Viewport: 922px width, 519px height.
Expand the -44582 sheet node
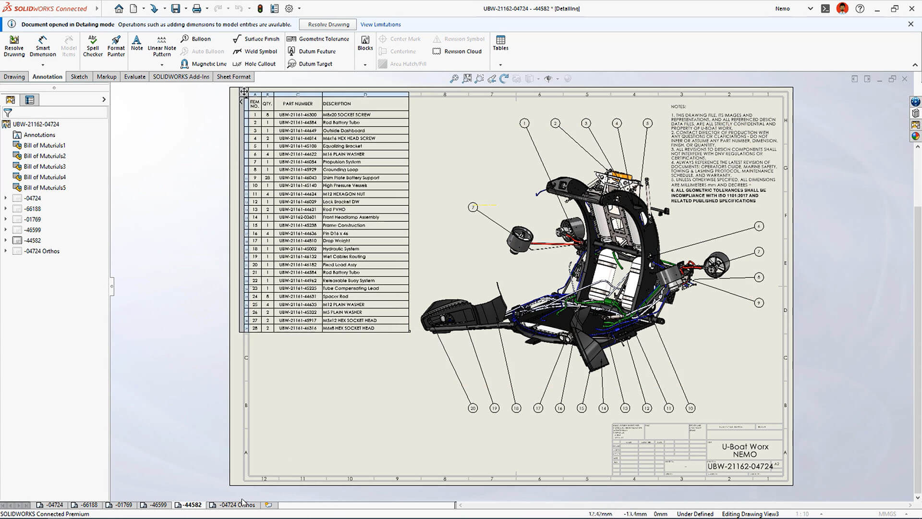click(x=6, y=240)
